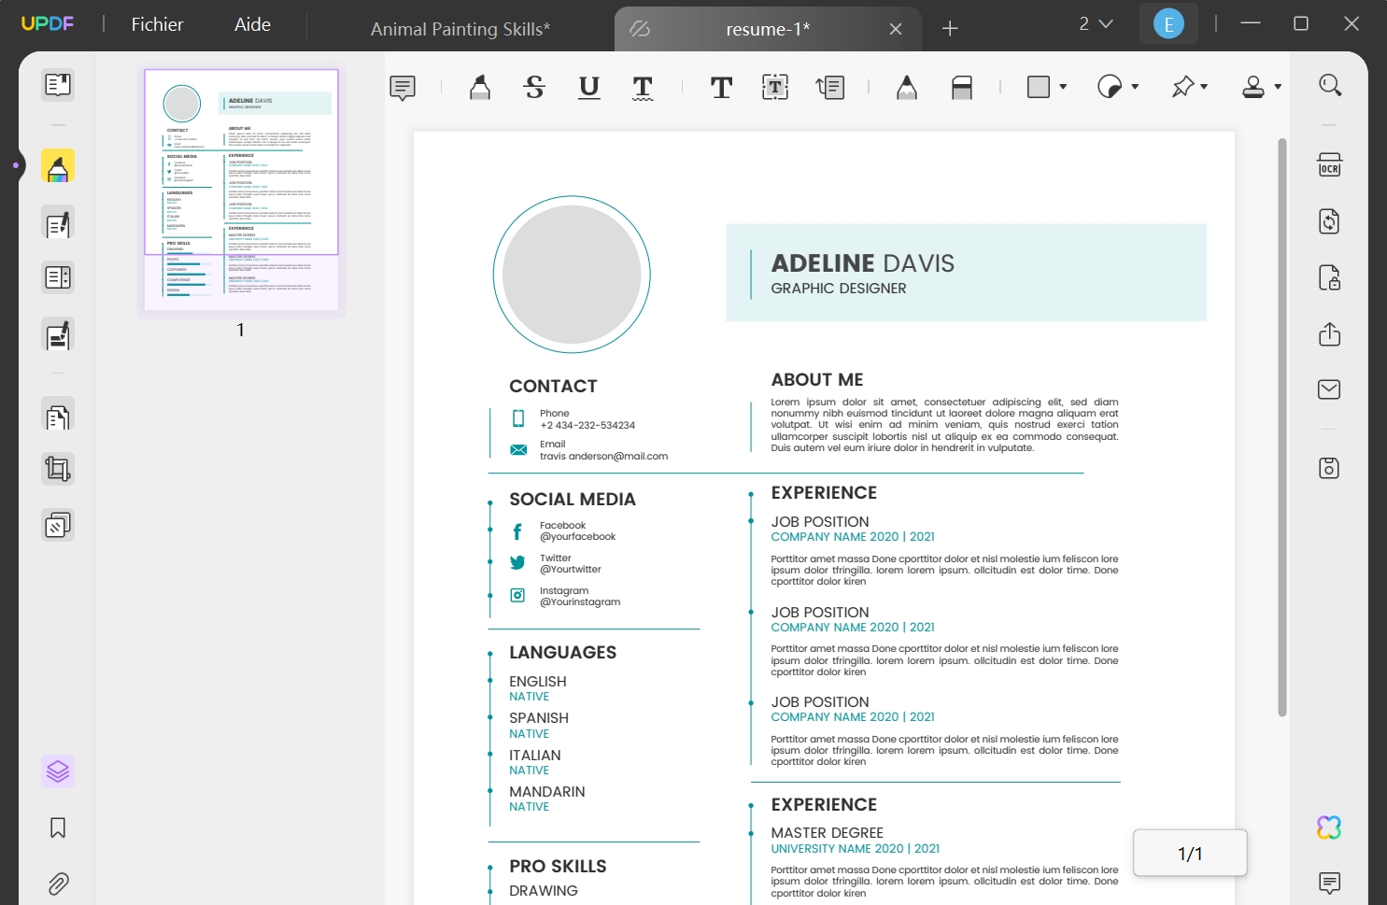Image resolution: width=1387 pixels, height=905 pixels.
Task: Open the Fichier menu
Action: click(157, 24)
